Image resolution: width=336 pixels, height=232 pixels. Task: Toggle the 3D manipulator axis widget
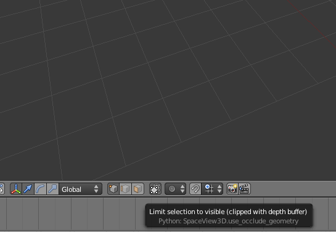(16, 189)
